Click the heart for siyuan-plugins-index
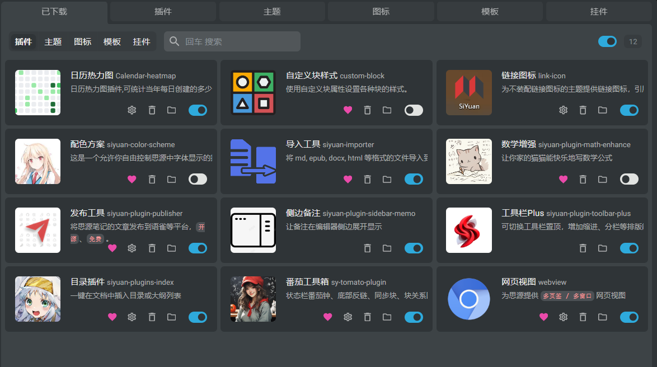This screenshot has width=657, height=367. (x=112, y=317)
